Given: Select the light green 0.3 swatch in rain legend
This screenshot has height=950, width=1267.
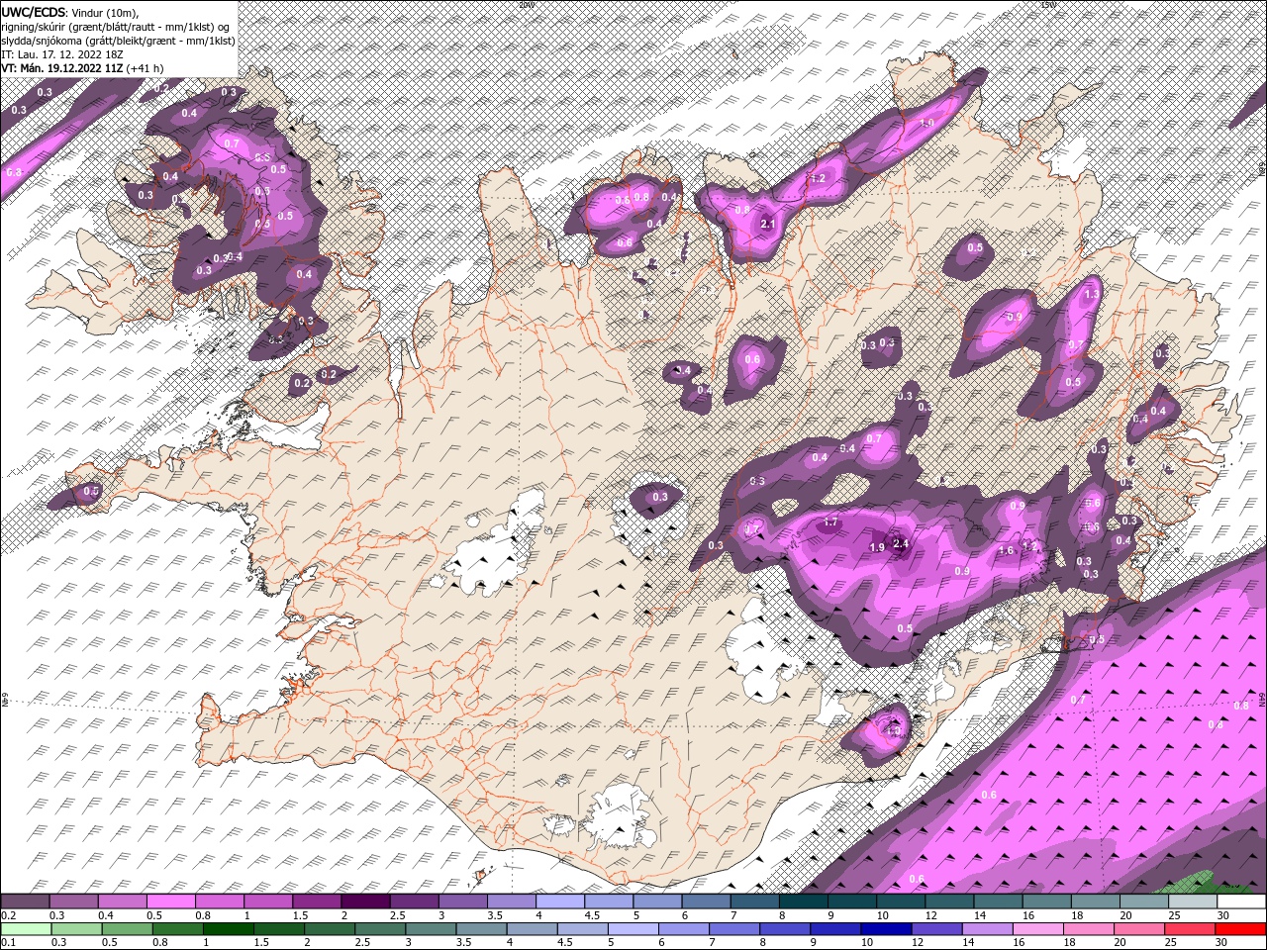Looking at the screenshot, I should tap(76, 929).
